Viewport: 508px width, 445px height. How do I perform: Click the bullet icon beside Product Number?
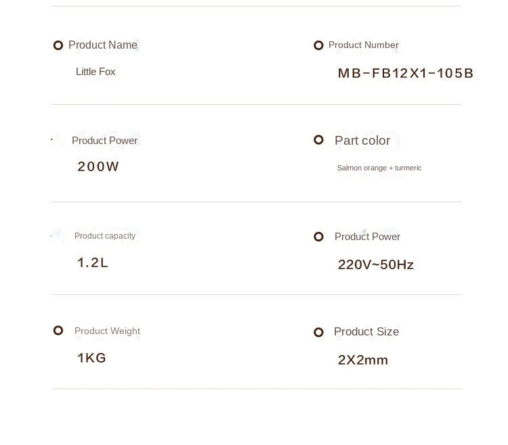pyautogui.click(x=318, y=45)
